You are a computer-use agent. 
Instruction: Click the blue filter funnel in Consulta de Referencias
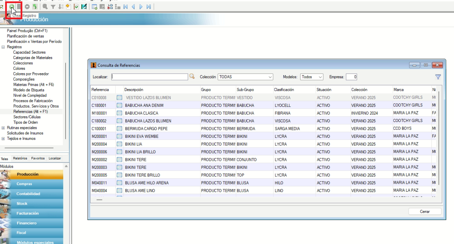[438, 77]
